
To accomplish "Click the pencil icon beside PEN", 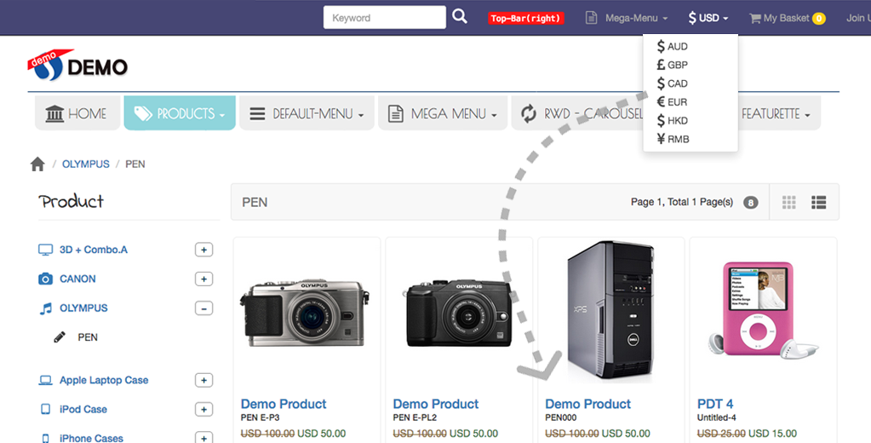I will point(60,337).
